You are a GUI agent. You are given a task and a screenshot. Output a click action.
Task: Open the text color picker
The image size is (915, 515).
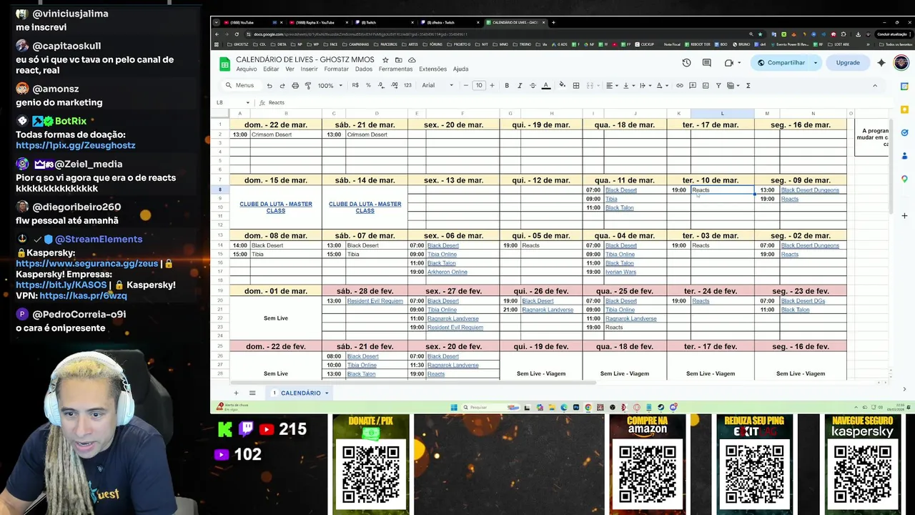click(546, 85)
